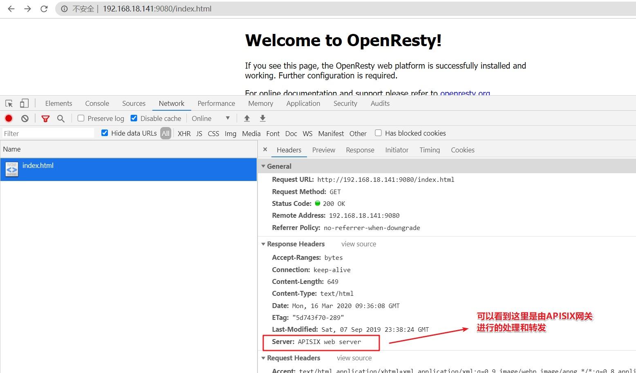
Task: Close the request details pane
Action: tap(265, 150)
